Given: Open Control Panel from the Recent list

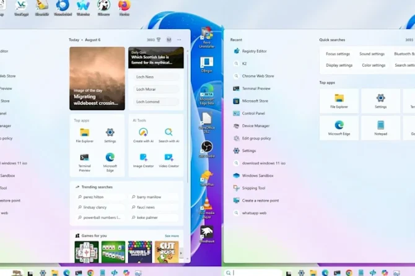Looking at the screenshot, I should (x=249, y=113).
